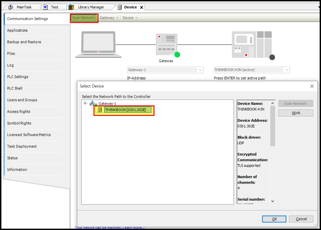This screenshot has width=321, height=230.
Task: Click the THINKBOOK device node icon
Action: pyautogui.click(x=100, y=110)
